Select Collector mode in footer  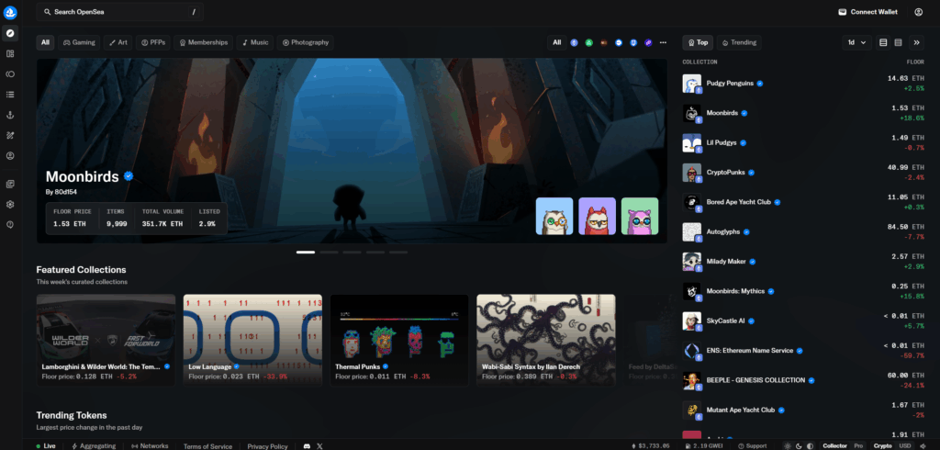[x=835, y=445]
